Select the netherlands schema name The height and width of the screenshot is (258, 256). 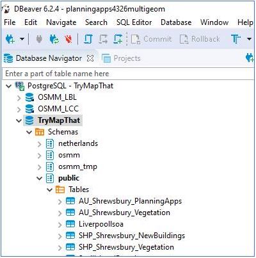pyautogui.click(x=78, y=143)
